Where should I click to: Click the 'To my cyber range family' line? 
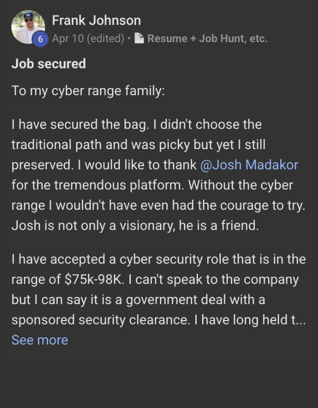point(88,91)
